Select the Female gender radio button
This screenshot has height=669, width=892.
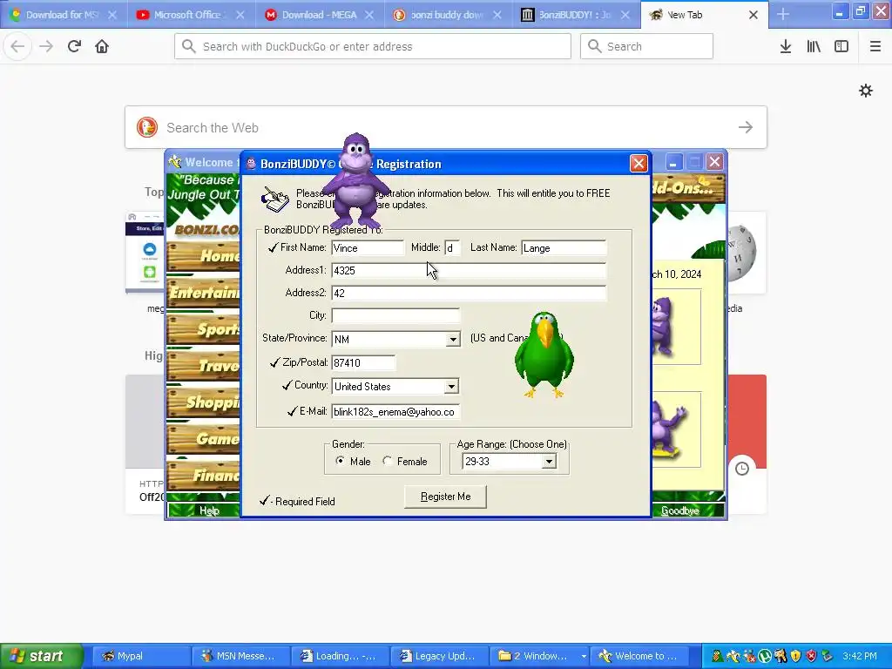388,461
